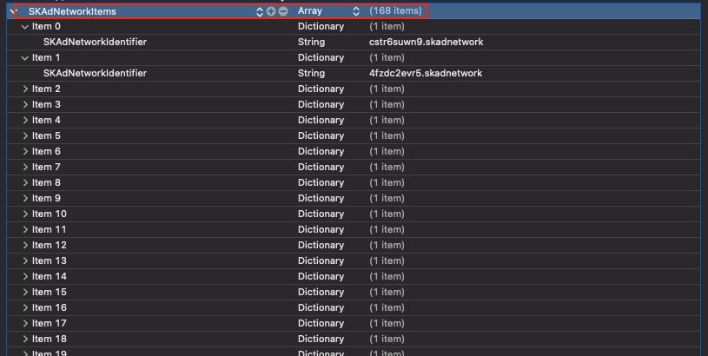
Task: Collapse the SKAdNetworkItems array
Action: click(11, 11)
